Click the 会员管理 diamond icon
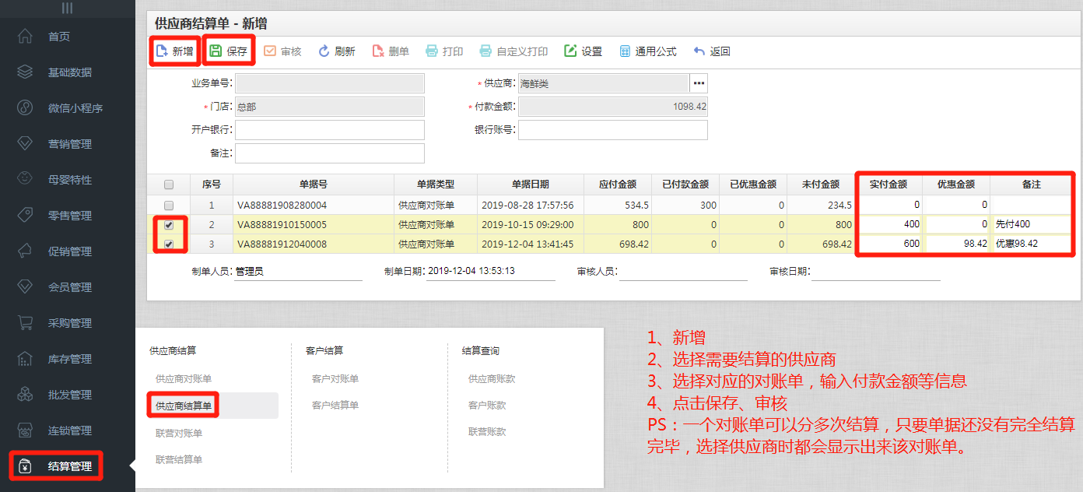1083x492 pixels. point(25,287)
